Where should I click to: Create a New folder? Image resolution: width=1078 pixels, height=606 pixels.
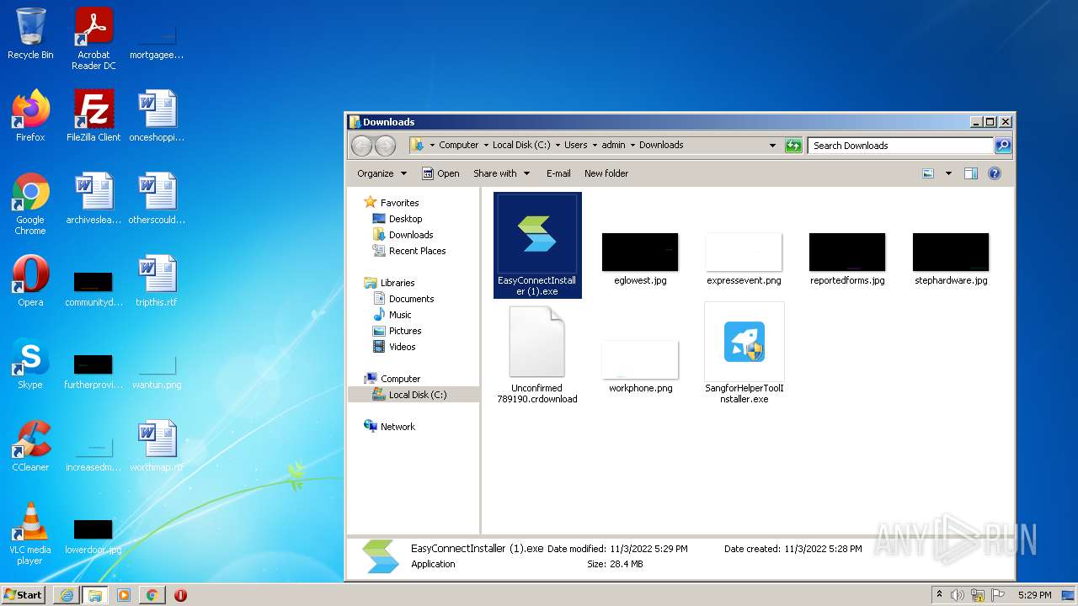pos(606,173)
